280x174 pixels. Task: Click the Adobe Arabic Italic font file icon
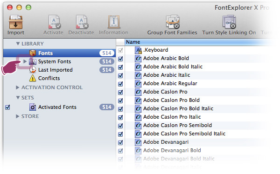coord(138,75)
